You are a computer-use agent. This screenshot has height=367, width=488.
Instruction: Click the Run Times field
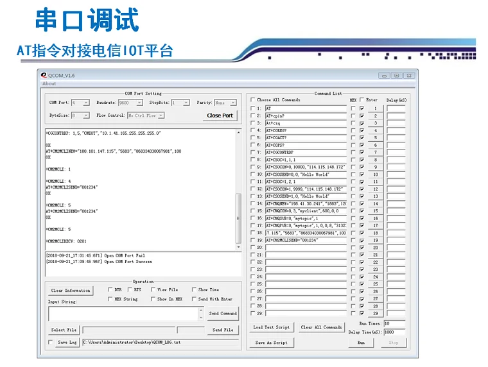394,323
